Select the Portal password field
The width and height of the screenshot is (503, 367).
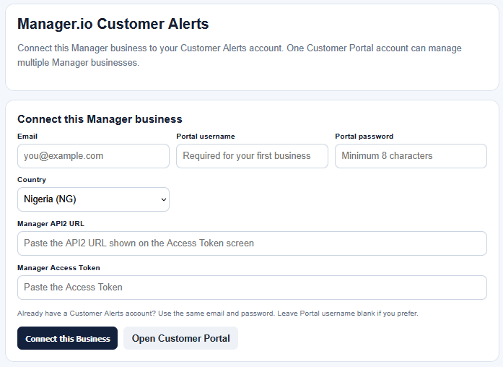click(411, 156)
